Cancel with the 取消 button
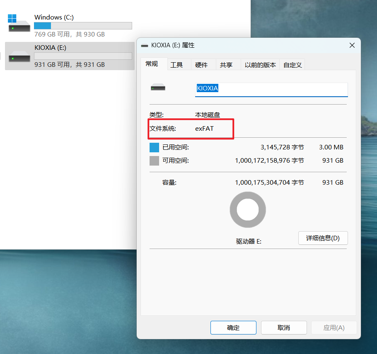Screen dimensions: 377x354 [284, 327]
